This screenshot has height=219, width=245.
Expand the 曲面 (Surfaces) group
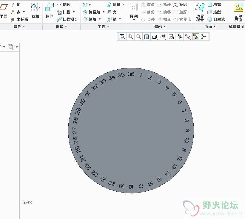(x=210, y=27)
